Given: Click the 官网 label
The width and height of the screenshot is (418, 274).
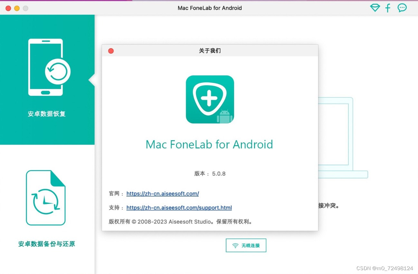Looking at the screenshot, I should [116, 194].
